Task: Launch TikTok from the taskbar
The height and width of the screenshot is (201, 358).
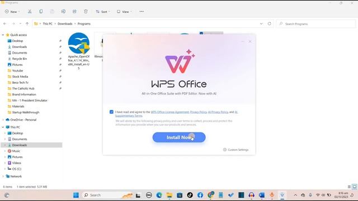Action: click(x=190, y=195)
